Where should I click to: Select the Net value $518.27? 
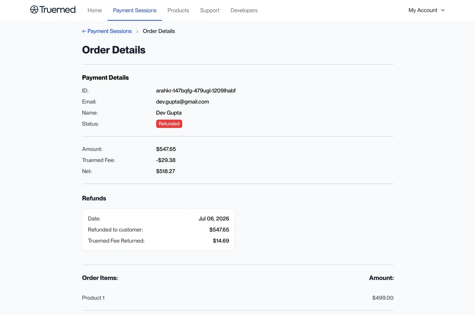click(165, 171)
